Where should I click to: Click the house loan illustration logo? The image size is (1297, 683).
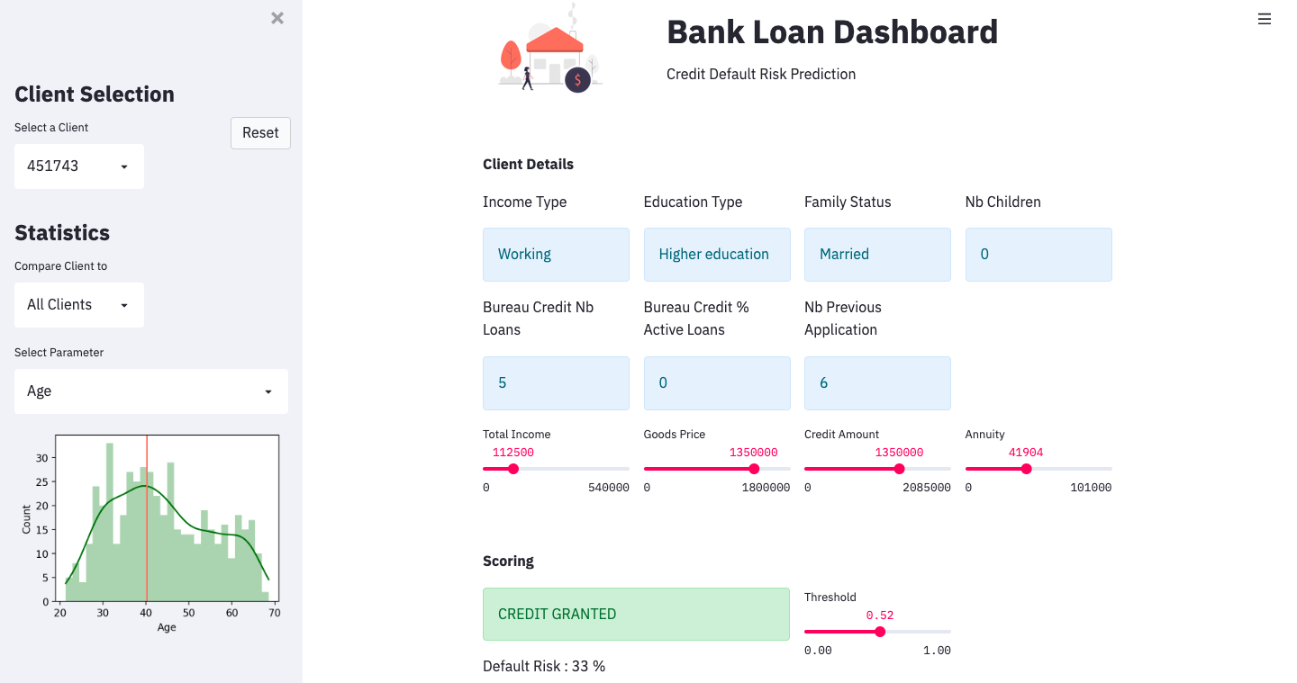click(x=549, y=49)
